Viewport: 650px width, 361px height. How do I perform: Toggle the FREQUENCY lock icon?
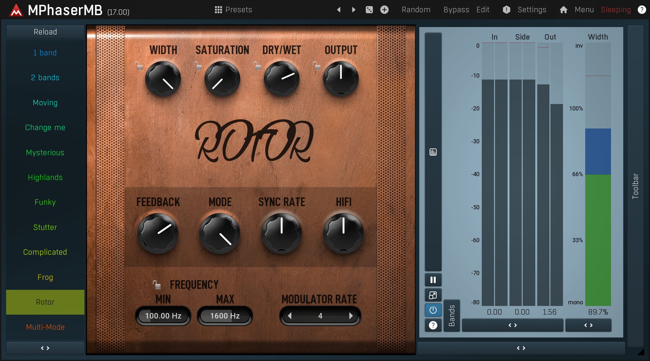click(157, 285)
